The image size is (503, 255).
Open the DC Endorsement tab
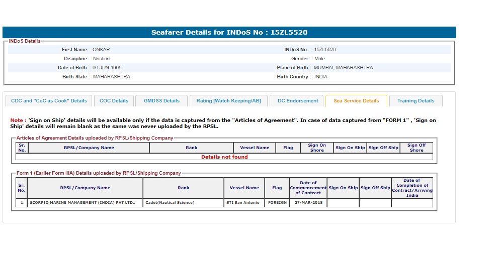coord(298,101)
